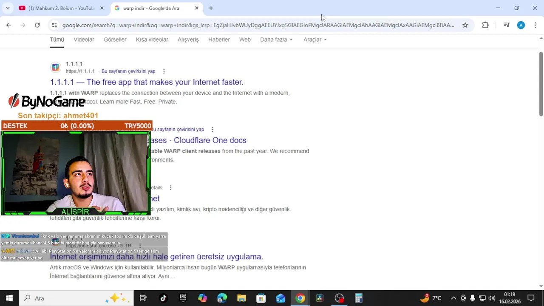Expand the Araçlar dropdown
Screen dimensions: 544x306
tap(315, 40)
